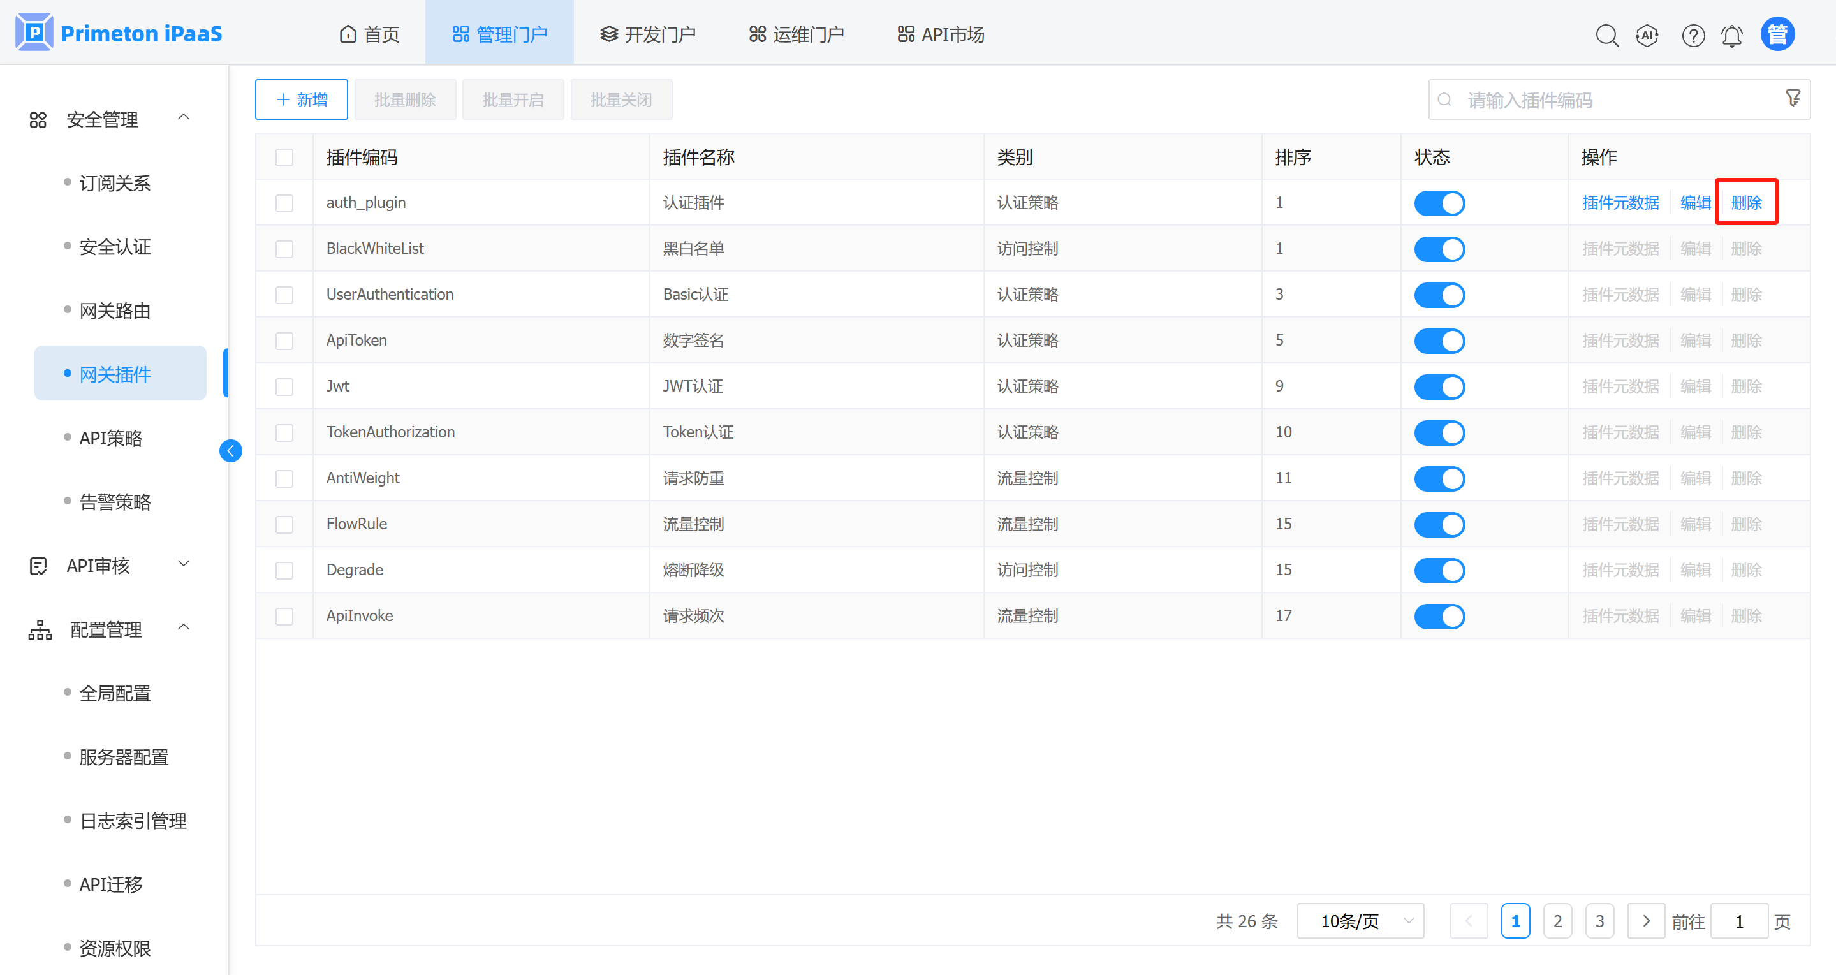Click the 新增 button
This screenshot has height=975, width=1836.
(x=302, y=99)
